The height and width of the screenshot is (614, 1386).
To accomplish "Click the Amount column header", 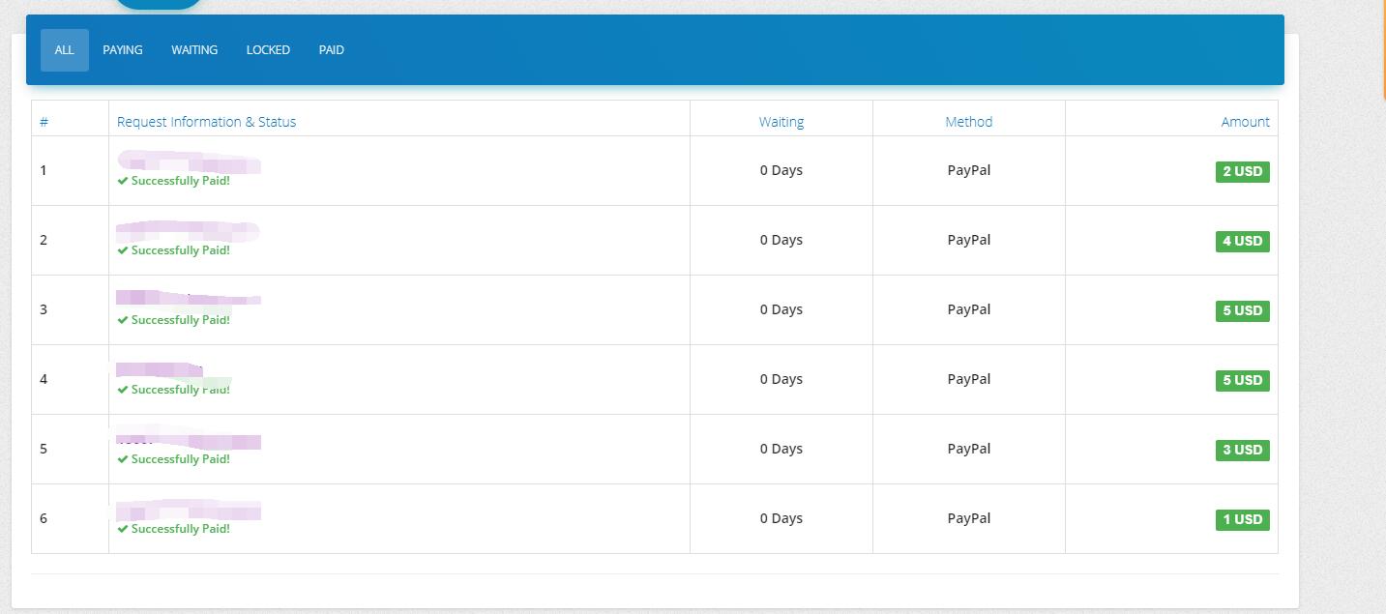I will pos(1245,122).
